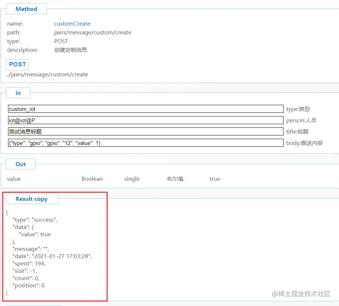Click the 'description:' label
The height and width of the screenshot is (306, 339).
22,50
